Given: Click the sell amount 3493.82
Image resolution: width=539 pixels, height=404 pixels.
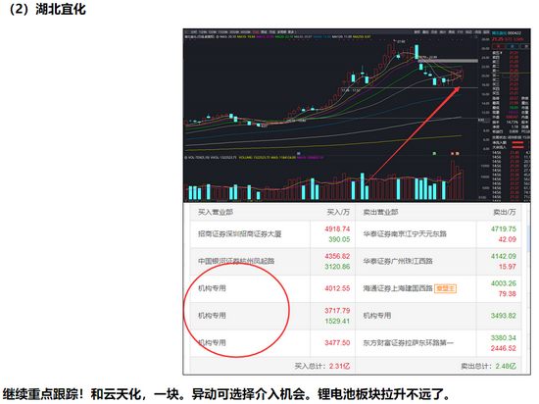Looking at the screenshot, I should (x=504, y=316).
